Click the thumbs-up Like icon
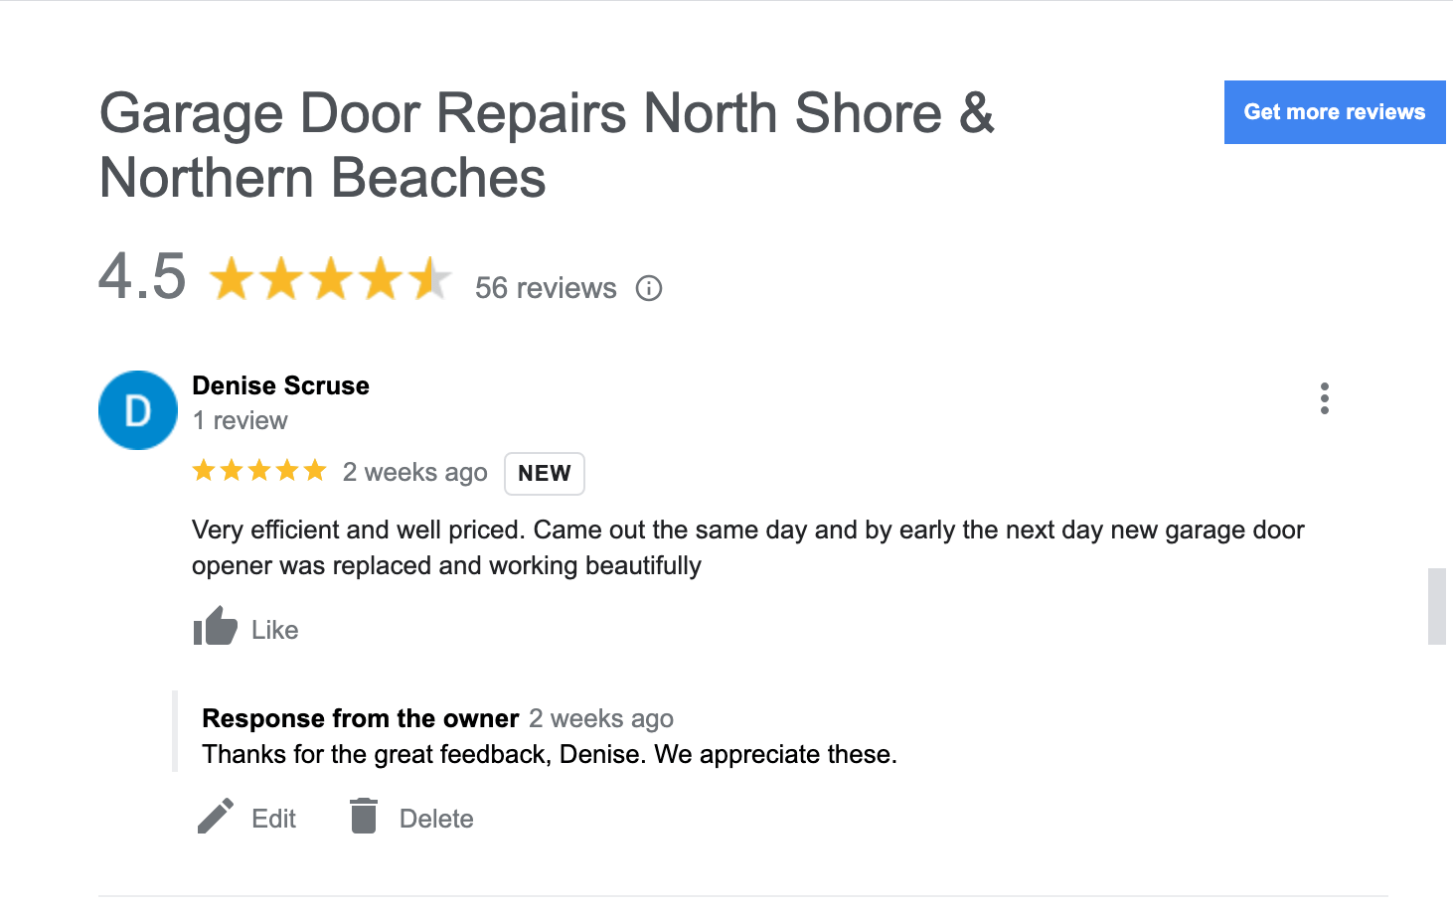 click(x=215, y=627)
